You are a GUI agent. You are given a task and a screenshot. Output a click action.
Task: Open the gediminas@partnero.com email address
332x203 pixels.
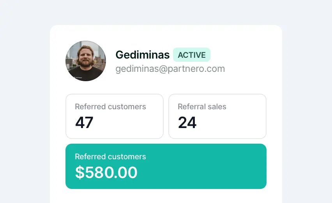pyautogui.click(x=170, y=69)
